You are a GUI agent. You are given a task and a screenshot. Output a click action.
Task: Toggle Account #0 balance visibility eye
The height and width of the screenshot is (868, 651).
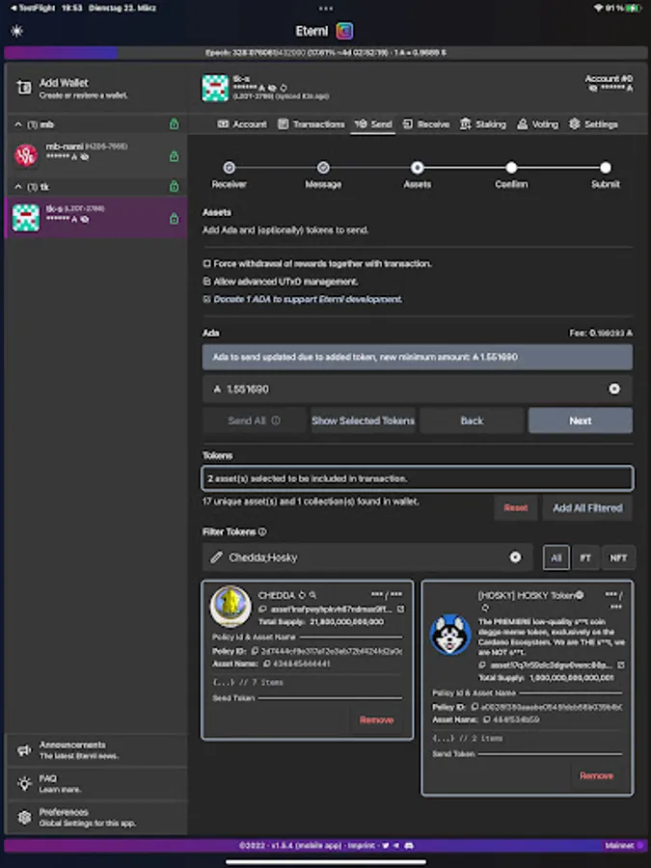pyautogui.click(x=593, y=88)
